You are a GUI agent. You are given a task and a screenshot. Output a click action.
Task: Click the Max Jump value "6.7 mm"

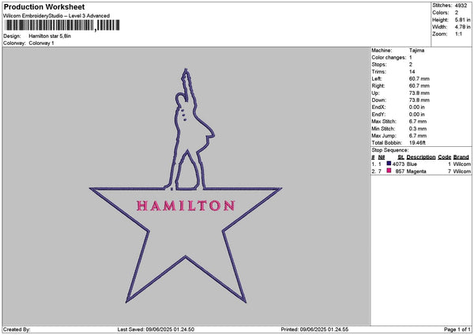[418, 136]
